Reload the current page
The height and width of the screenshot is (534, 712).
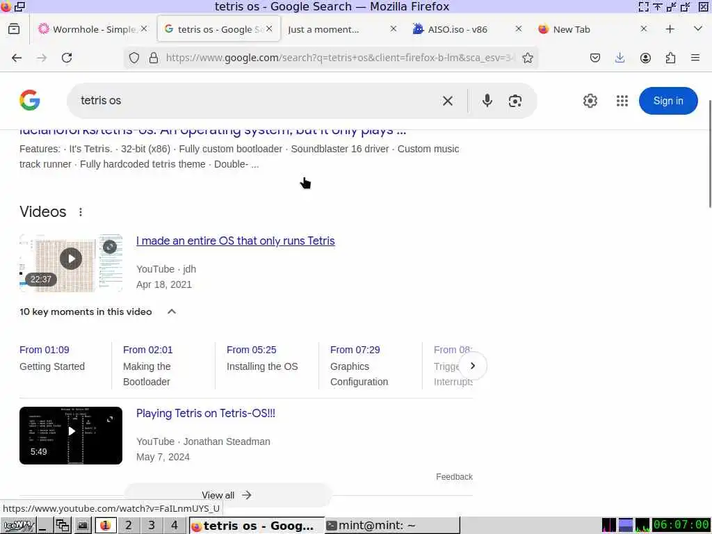[67, 58]
